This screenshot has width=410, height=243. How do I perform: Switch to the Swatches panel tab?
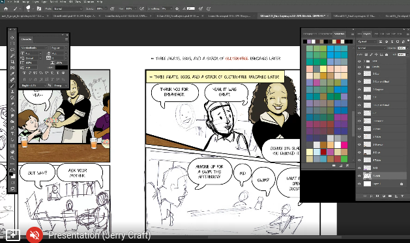(339, 34)
